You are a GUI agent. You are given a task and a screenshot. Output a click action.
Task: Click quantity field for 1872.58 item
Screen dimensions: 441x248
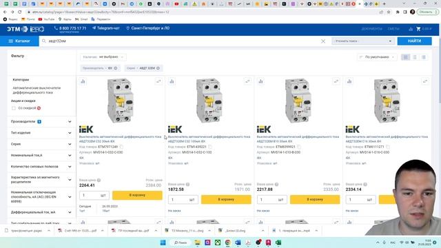tap(183, 199)
